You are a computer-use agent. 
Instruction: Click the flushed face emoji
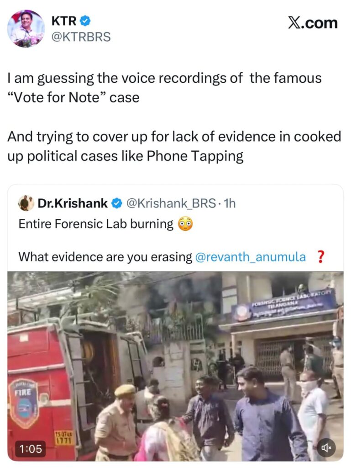pos(185,224)
